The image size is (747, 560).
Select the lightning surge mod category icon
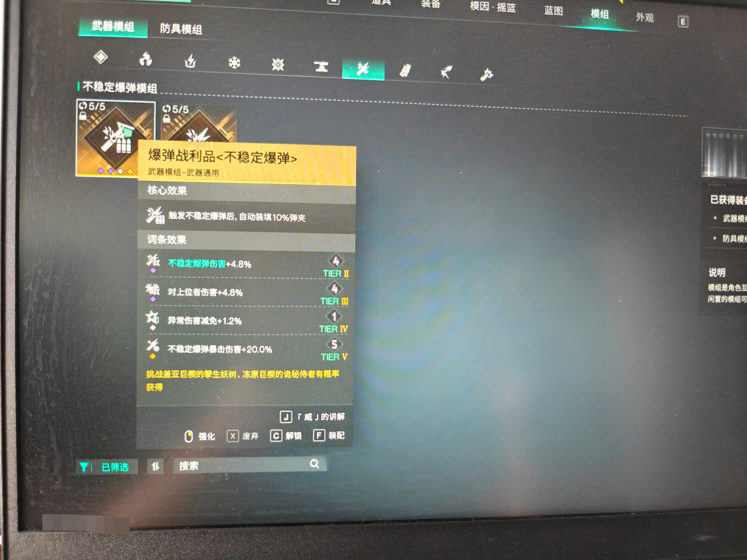pyautogui.click(x=190, y=61)
